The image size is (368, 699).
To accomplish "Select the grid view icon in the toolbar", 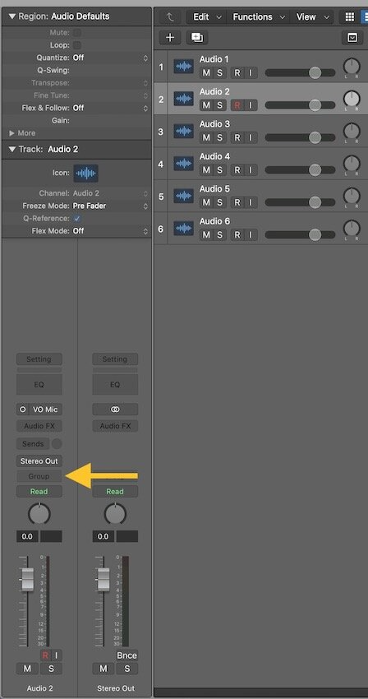I will [350, 17].
